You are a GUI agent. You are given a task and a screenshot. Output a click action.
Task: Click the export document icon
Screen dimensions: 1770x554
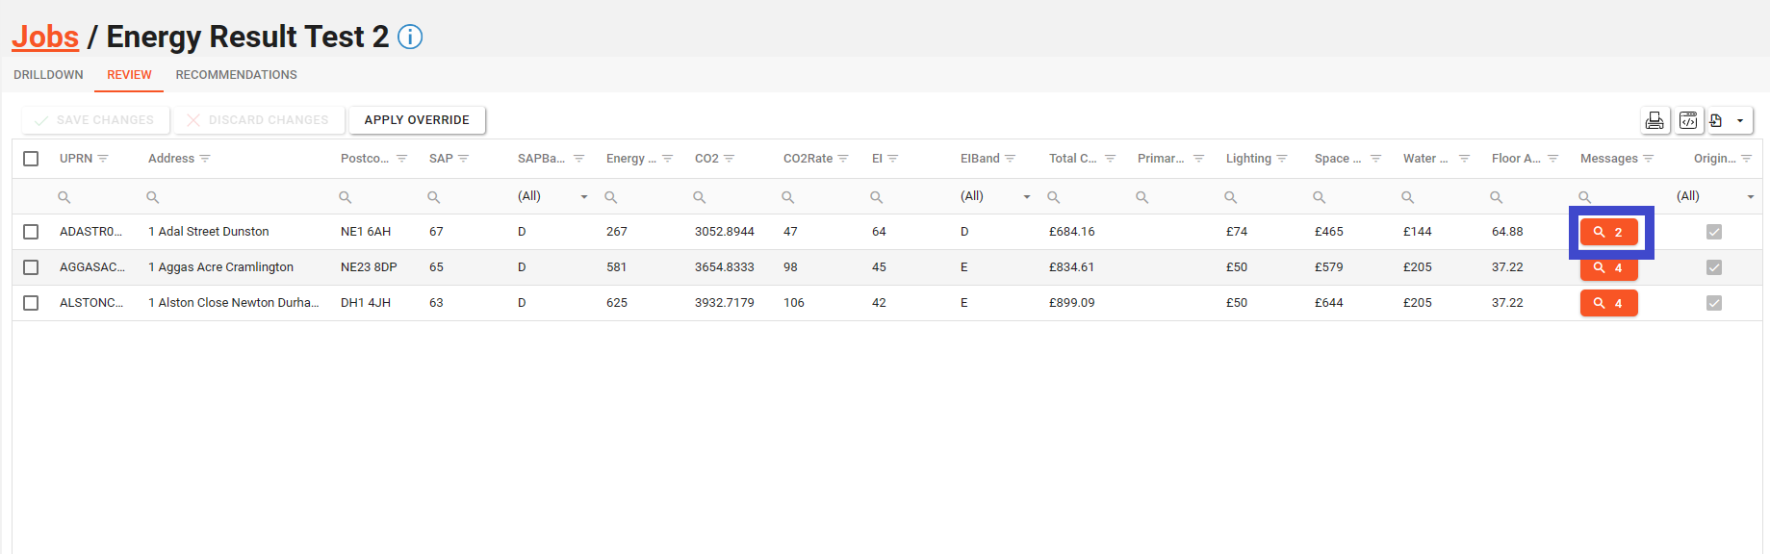[1716, 120]
